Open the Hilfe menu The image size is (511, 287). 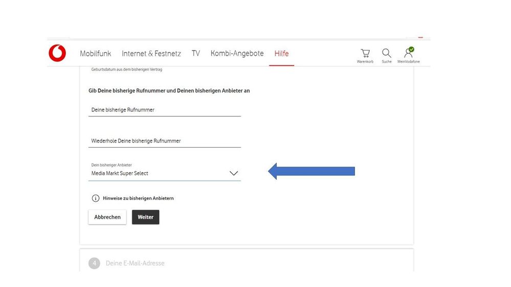(x=281, y=53)
